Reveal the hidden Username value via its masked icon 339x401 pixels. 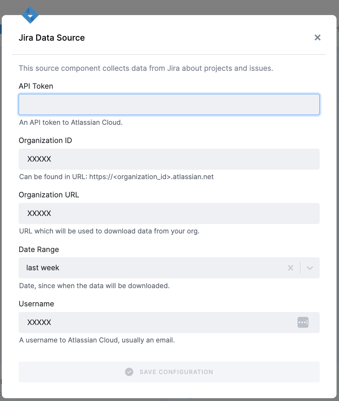click(303, 322)
